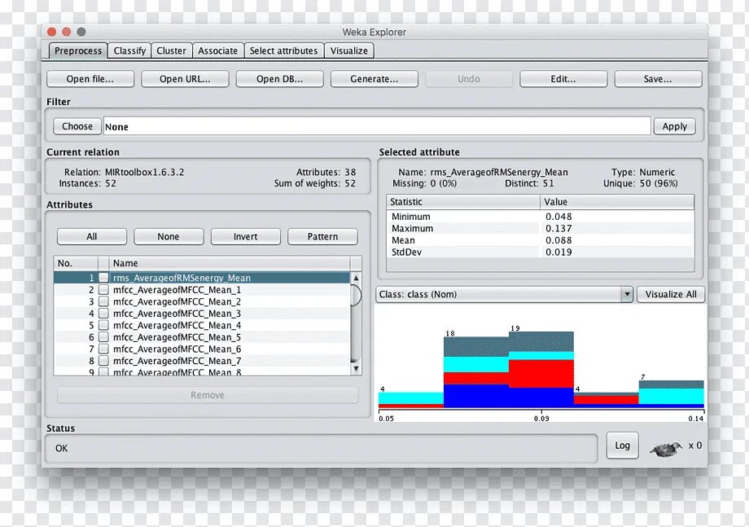Tick checkbox for mfcc_AverageofMFCC_Mean_4
749x527 pixels.
pos(103,325)
